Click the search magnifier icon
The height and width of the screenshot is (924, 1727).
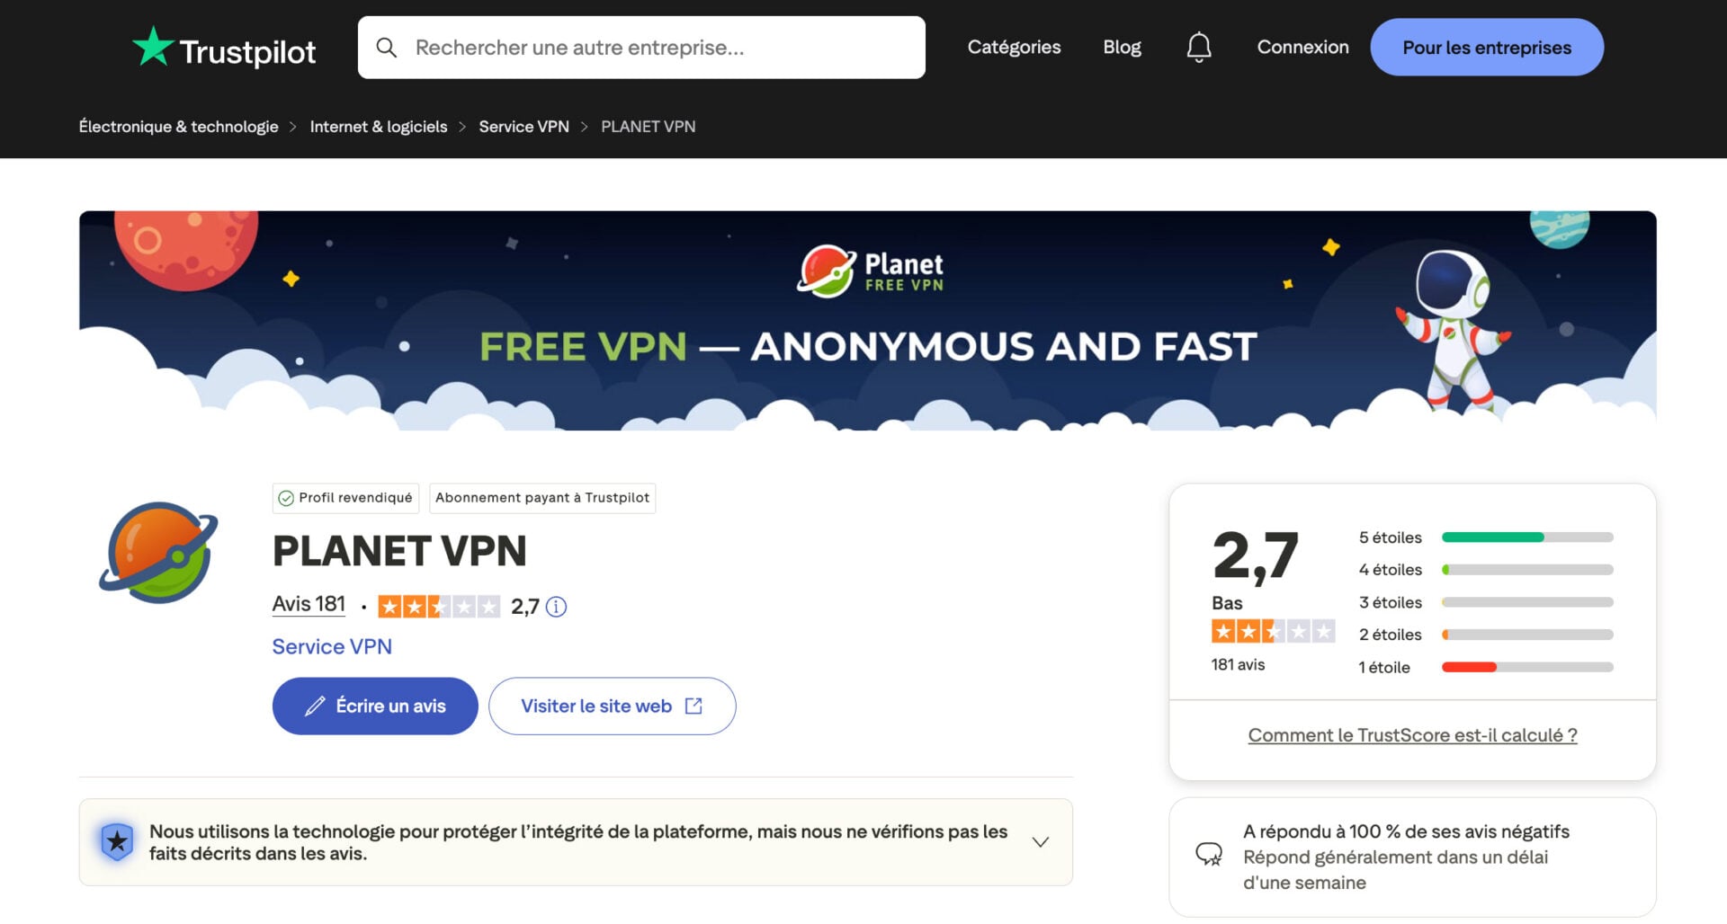point(387,47)
